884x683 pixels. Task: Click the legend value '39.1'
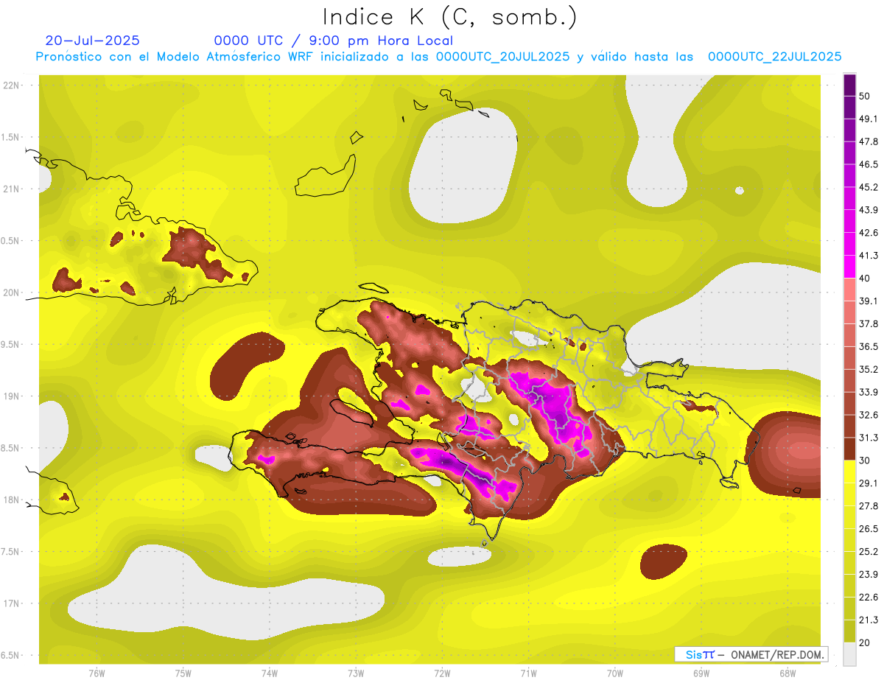click(x=869, y=301)
